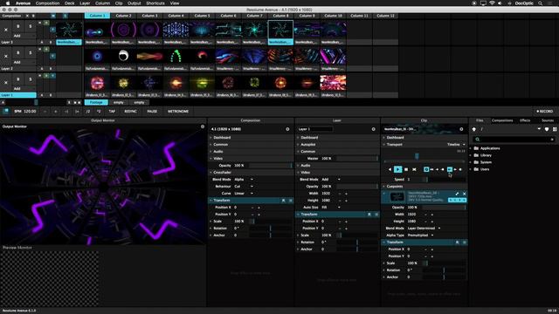Toggle Composition bypass B button
Image resolution: width=559 pixels, height=314 pixels.
pos(33,16)
